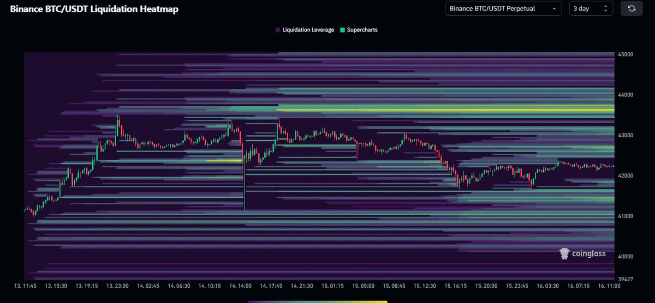
Task: Click the 45000 price axis label
Action: pos(625,54)
